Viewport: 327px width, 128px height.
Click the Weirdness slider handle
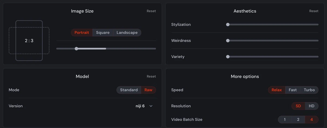(228, 40)
